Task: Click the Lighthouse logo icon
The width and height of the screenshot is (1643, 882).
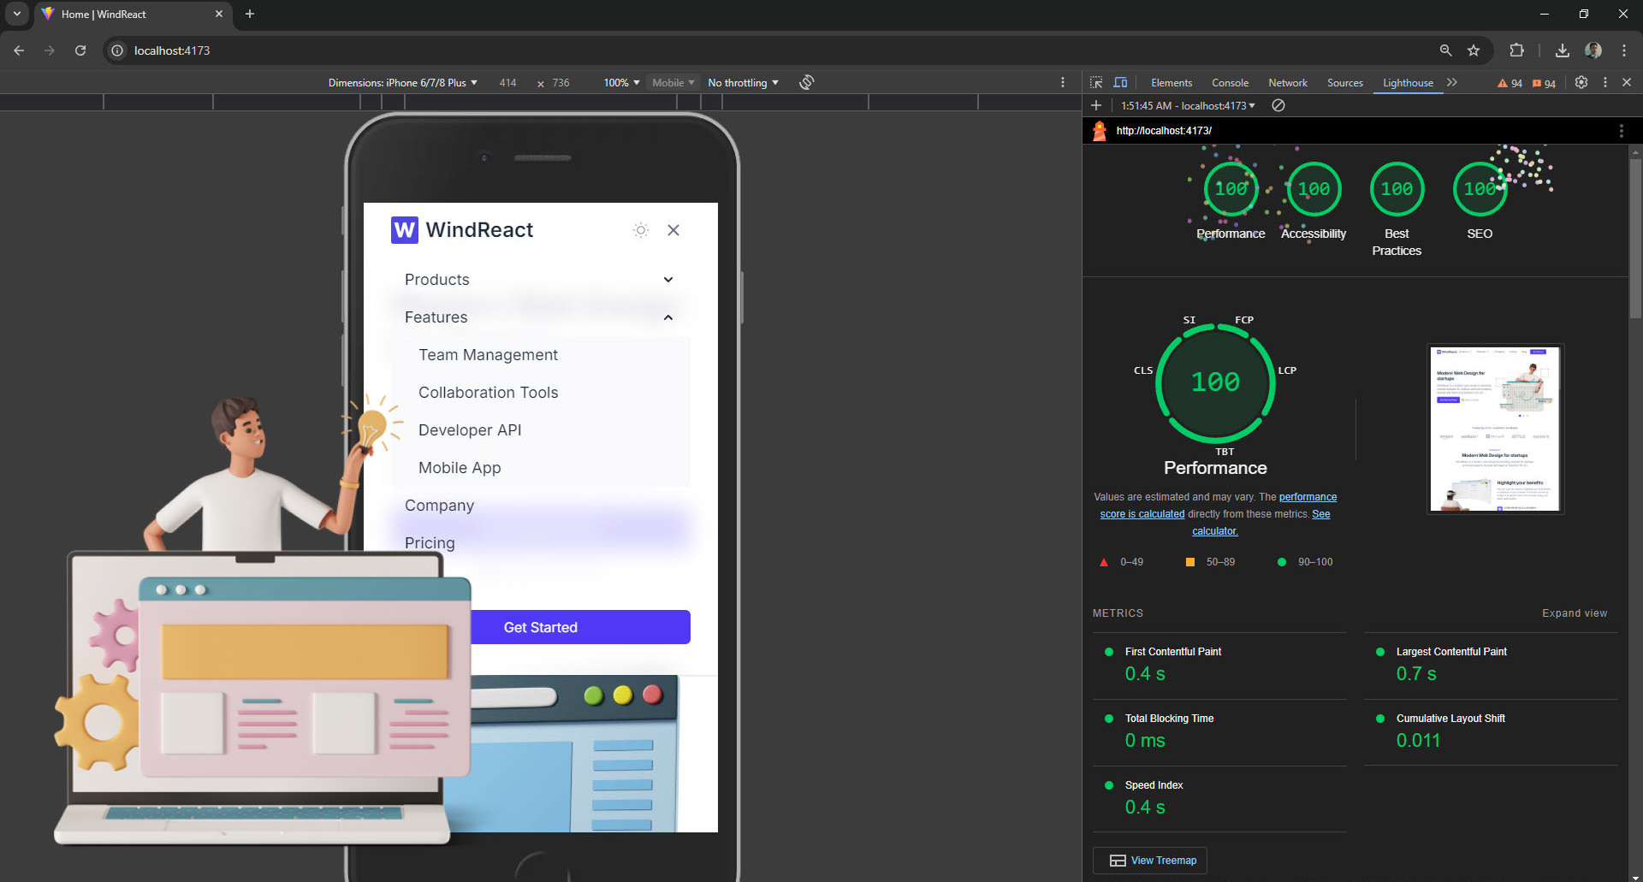Action: pos(1100,131)
